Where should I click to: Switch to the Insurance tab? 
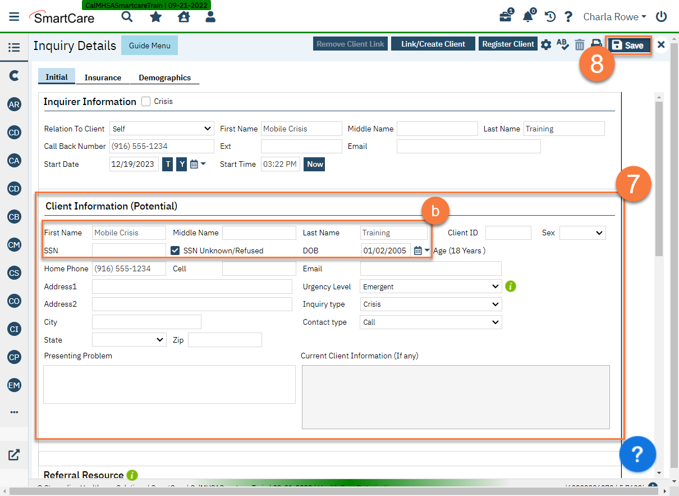[x=103, y=78]
